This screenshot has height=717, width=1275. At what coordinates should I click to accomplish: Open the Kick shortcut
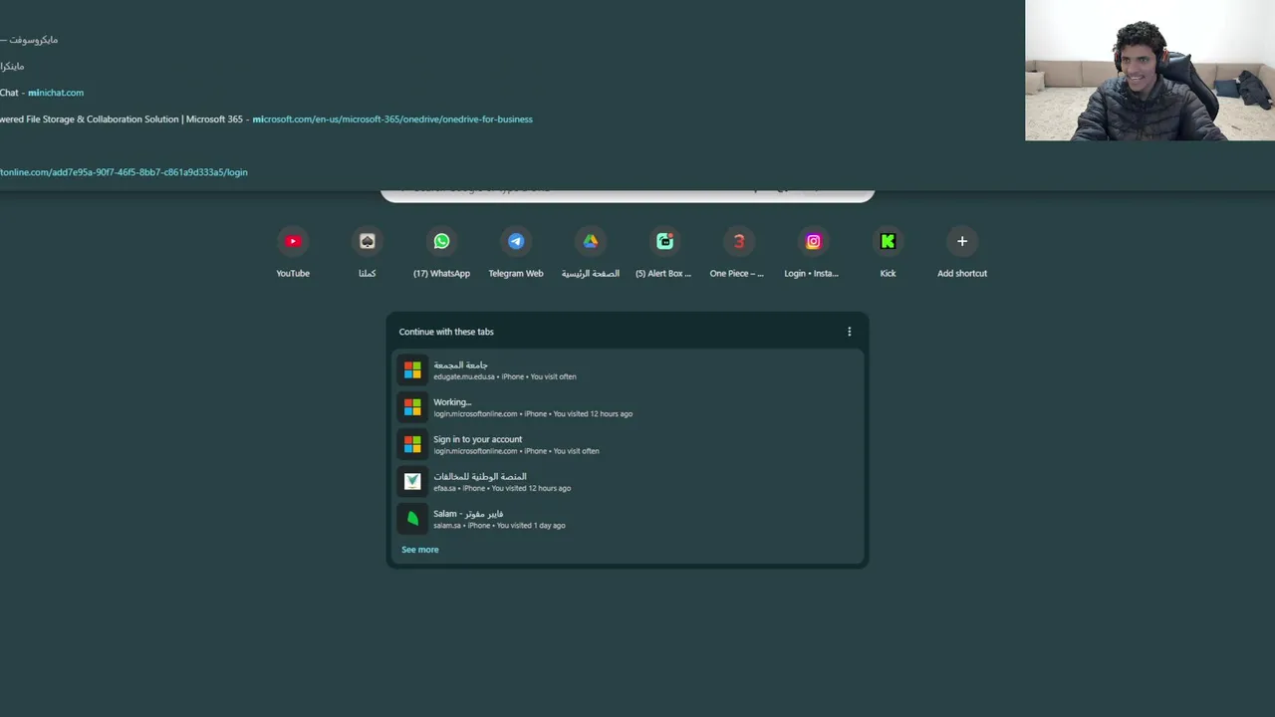click(888, 253)
